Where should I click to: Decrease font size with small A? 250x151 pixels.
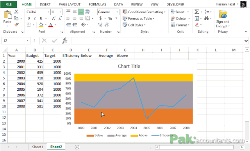point(60,18)
